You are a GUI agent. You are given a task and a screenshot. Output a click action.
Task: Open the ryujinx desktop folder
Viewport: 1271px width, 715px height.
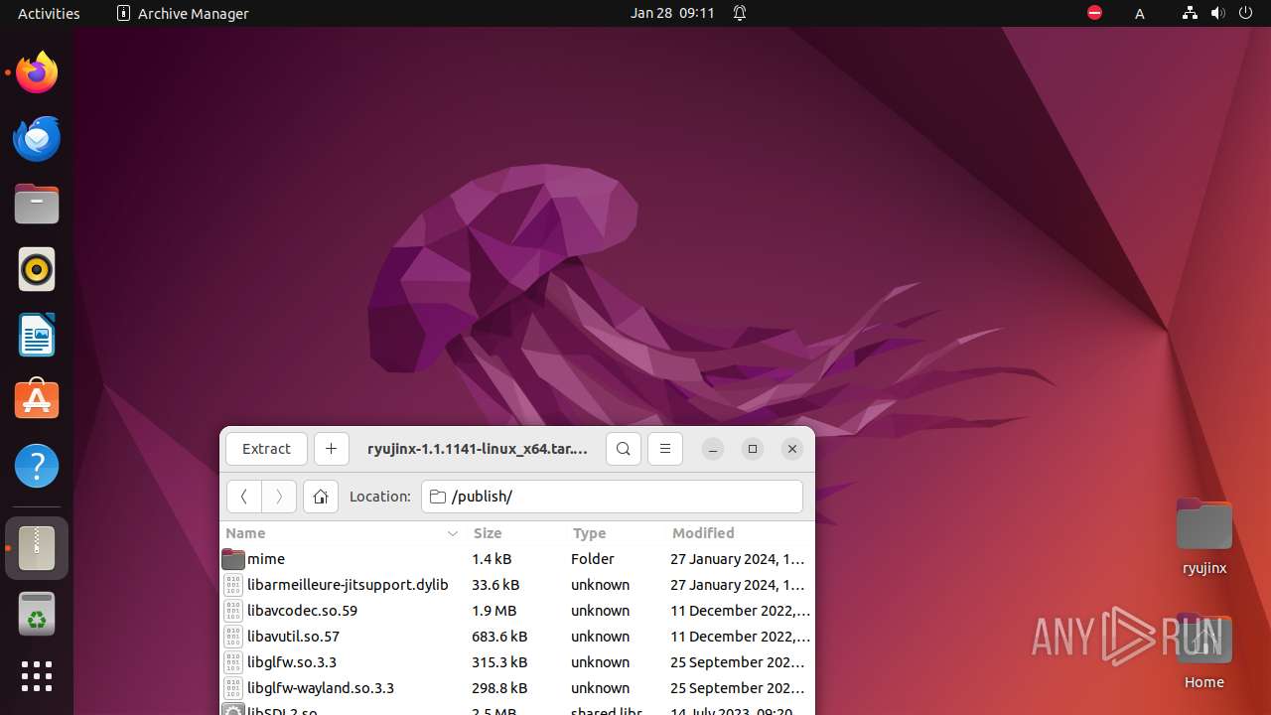pyautogui.click(x=1203, y=537)
